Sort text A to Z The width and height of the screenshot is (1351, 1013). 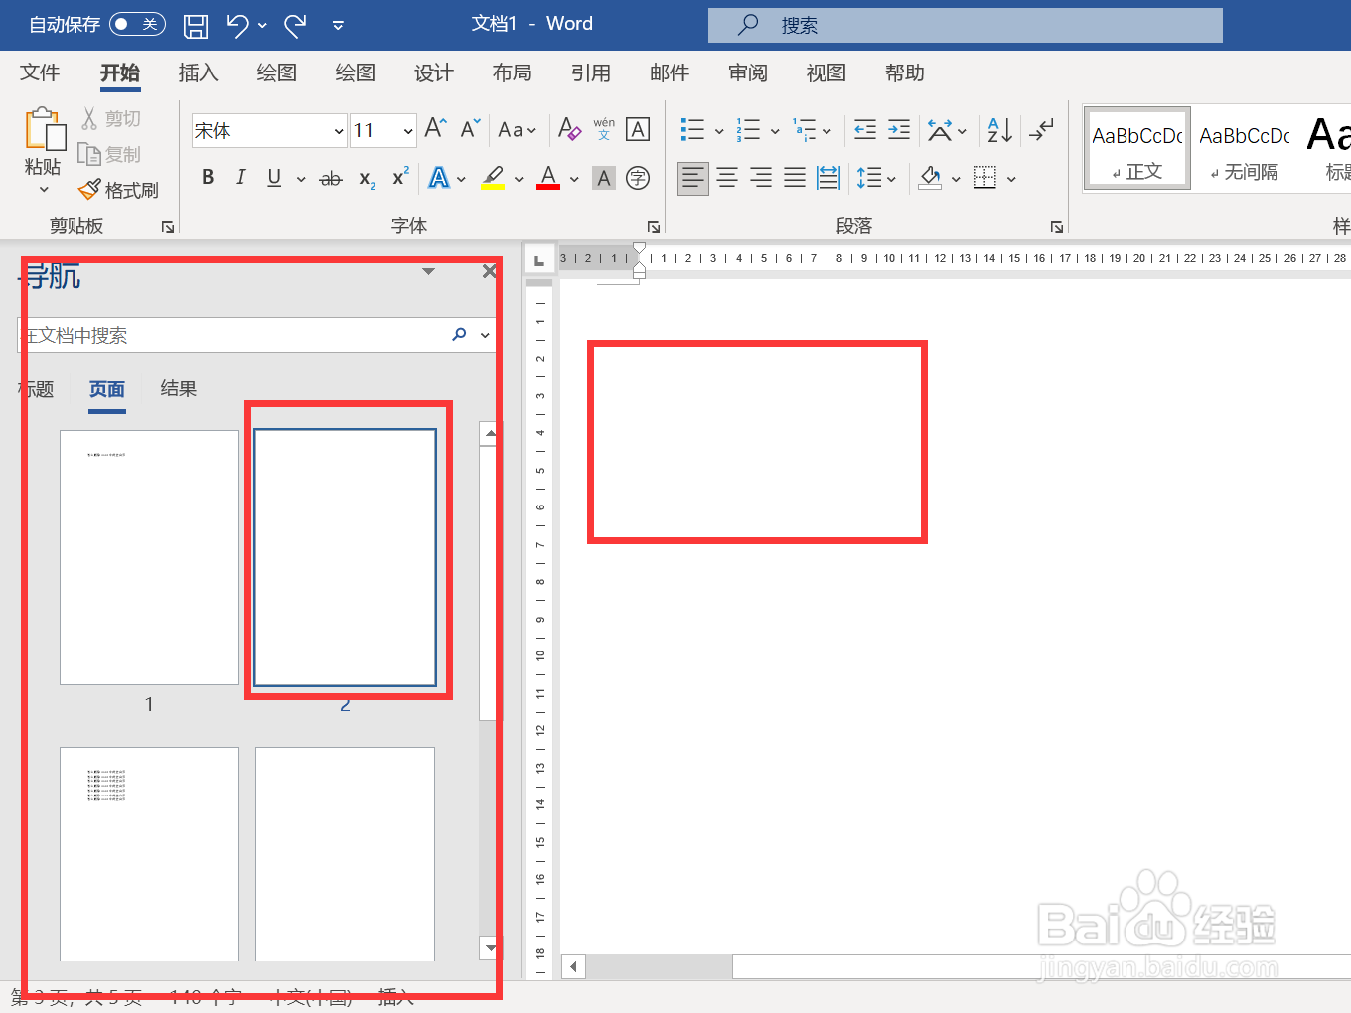point(999,129)
